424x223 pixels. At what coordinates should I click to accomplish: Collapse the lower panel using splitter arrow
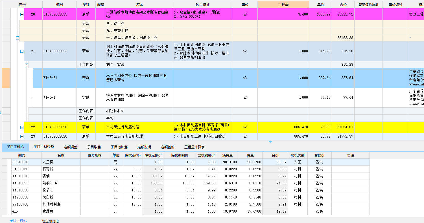pyautogui.click(x=270, y=142)
